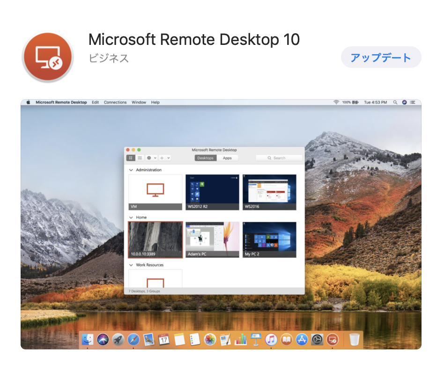Screen dimensions: 444x377
Task: Open App Store from the Dock
Action: pyautogui.click(x=302, y=340)
